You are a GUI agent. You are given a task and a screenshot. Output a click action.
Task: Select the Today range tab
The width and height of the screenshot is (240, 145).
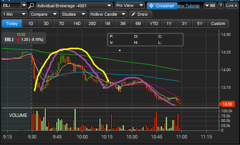click(x=12, y=23)
